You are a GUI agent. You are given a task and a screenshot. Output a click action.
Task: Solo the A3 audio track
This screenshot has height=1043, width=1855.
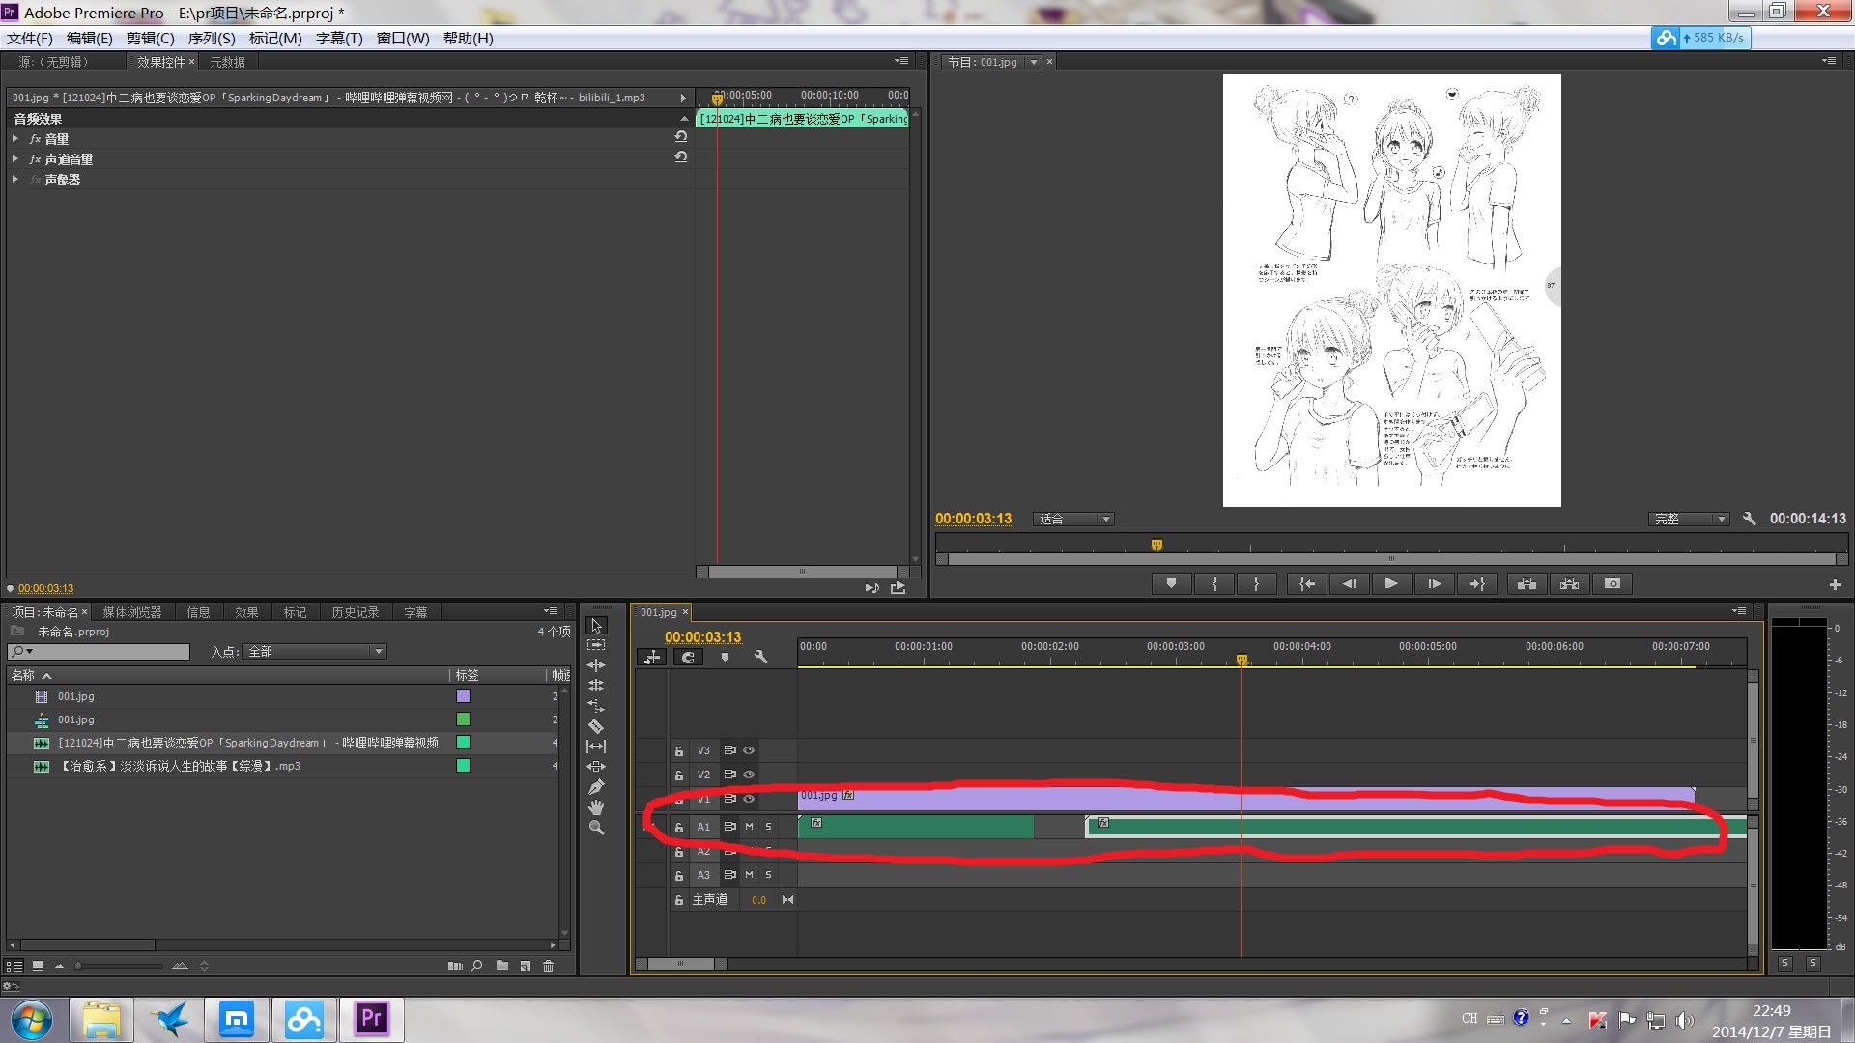(x=769, y=875)
